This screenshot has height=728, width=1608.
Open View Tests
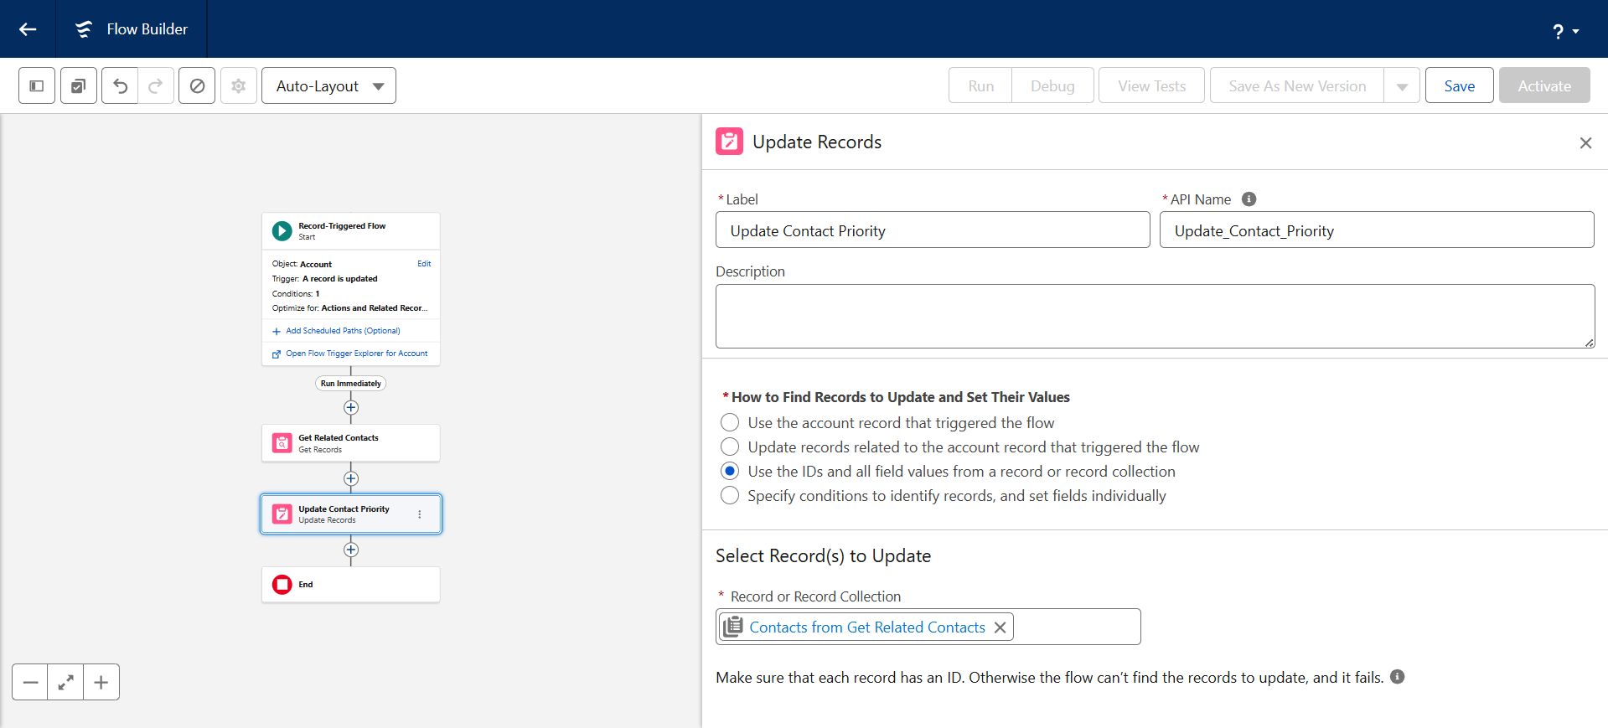click(1151, 85)
